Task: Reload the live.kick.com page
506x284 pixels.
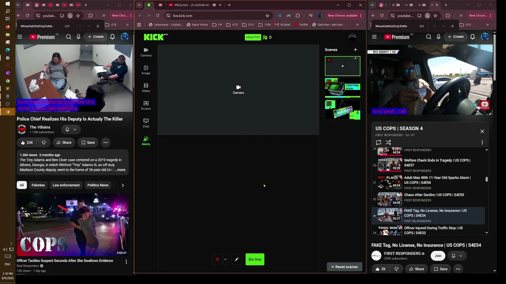Action: click(x=158, y=16)
